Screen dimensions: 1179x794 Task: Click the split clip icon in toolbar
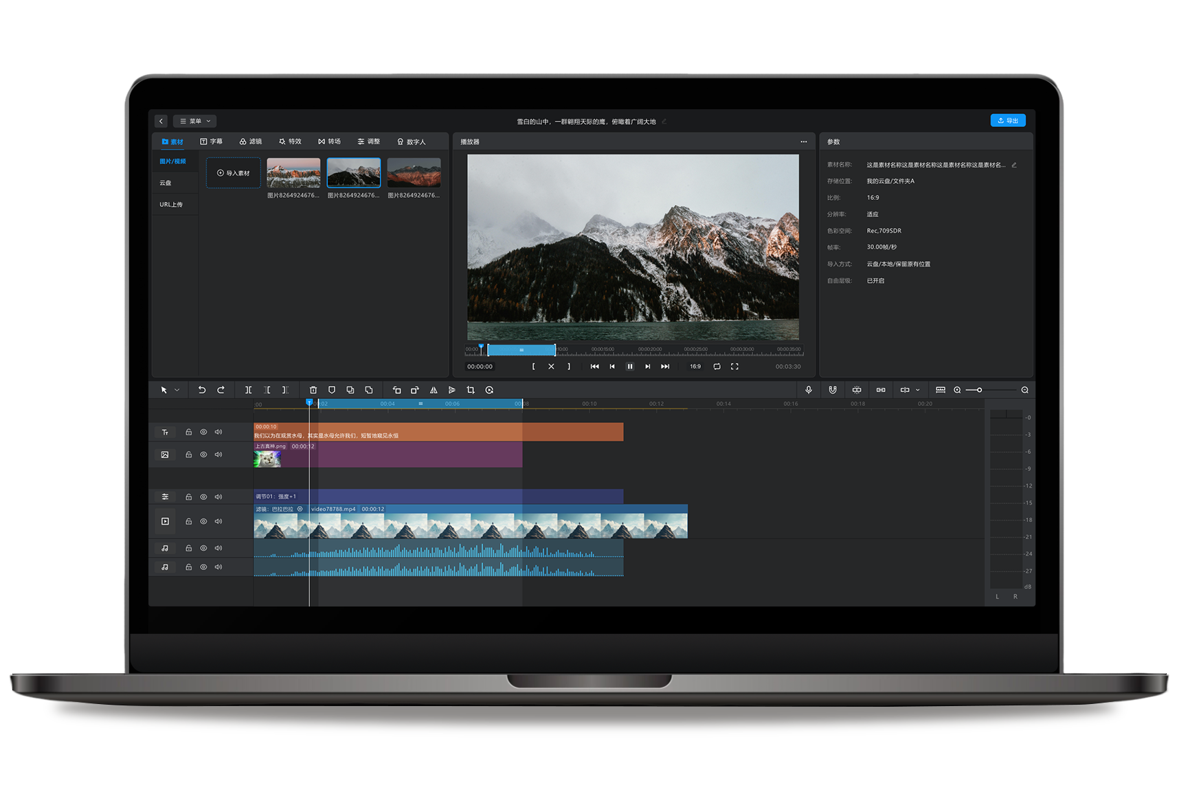pos(248,390)
